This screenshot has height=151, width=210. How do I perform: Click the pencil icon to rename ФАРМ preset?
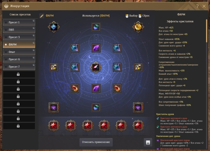[x=42, y=16]
